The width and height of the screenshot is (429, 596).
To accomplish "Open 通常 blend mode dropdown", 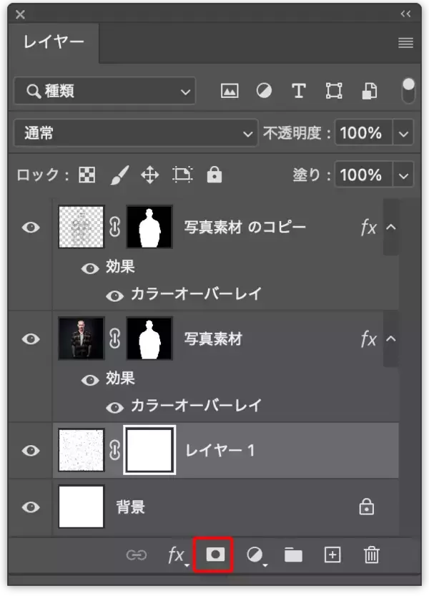I will coord(136,133).
